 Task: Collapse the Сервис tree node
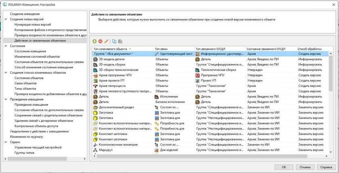(6, 142)
